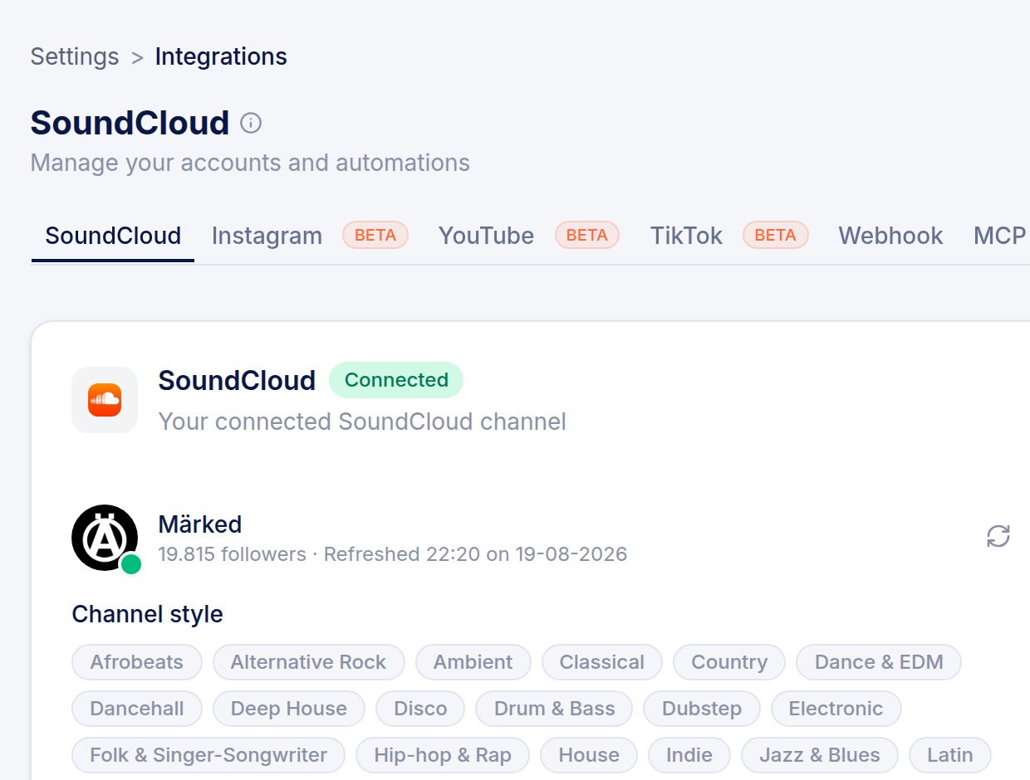The image size is (1030, 780).
Task: Choose the Country style chip
Action: pos(729,662)
